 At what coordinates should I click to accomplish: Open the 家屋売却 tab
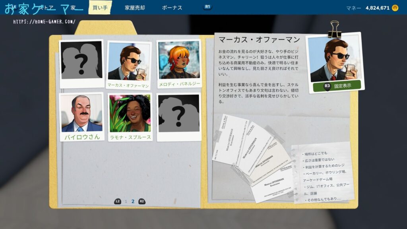(x=135, y=8)
